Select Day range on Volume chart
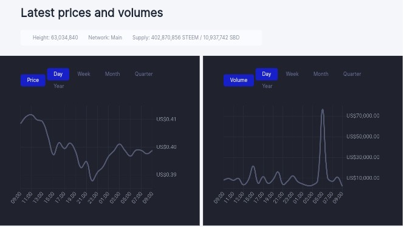This screenshot has height=227, width=404. pos(267,74)
